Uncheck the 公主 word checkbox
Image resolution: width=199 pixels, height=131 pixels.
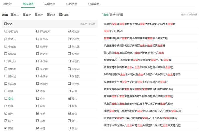pyautogui.click(x=37, y=98)
